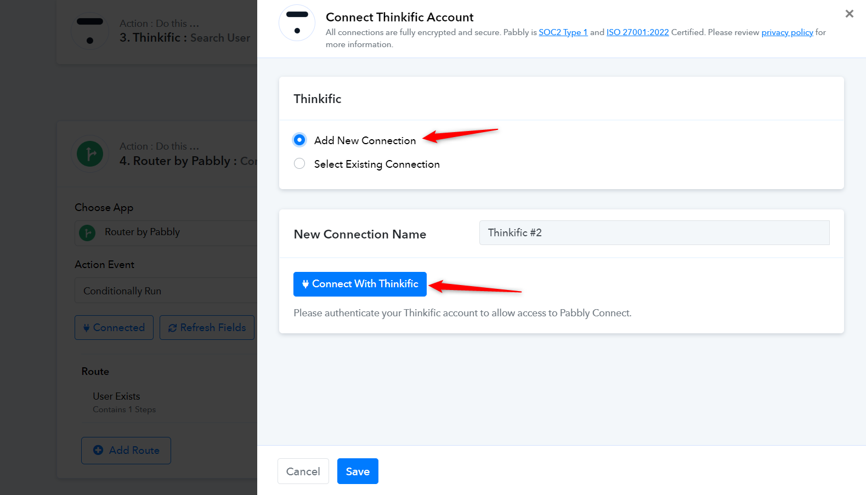Open the SOC2 Type 1 link
Image resolution: width=866 pixels, height=495 pixels.
coord(563,32)
